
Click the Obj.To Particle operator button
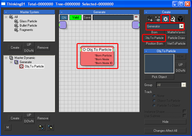point(154,38)
